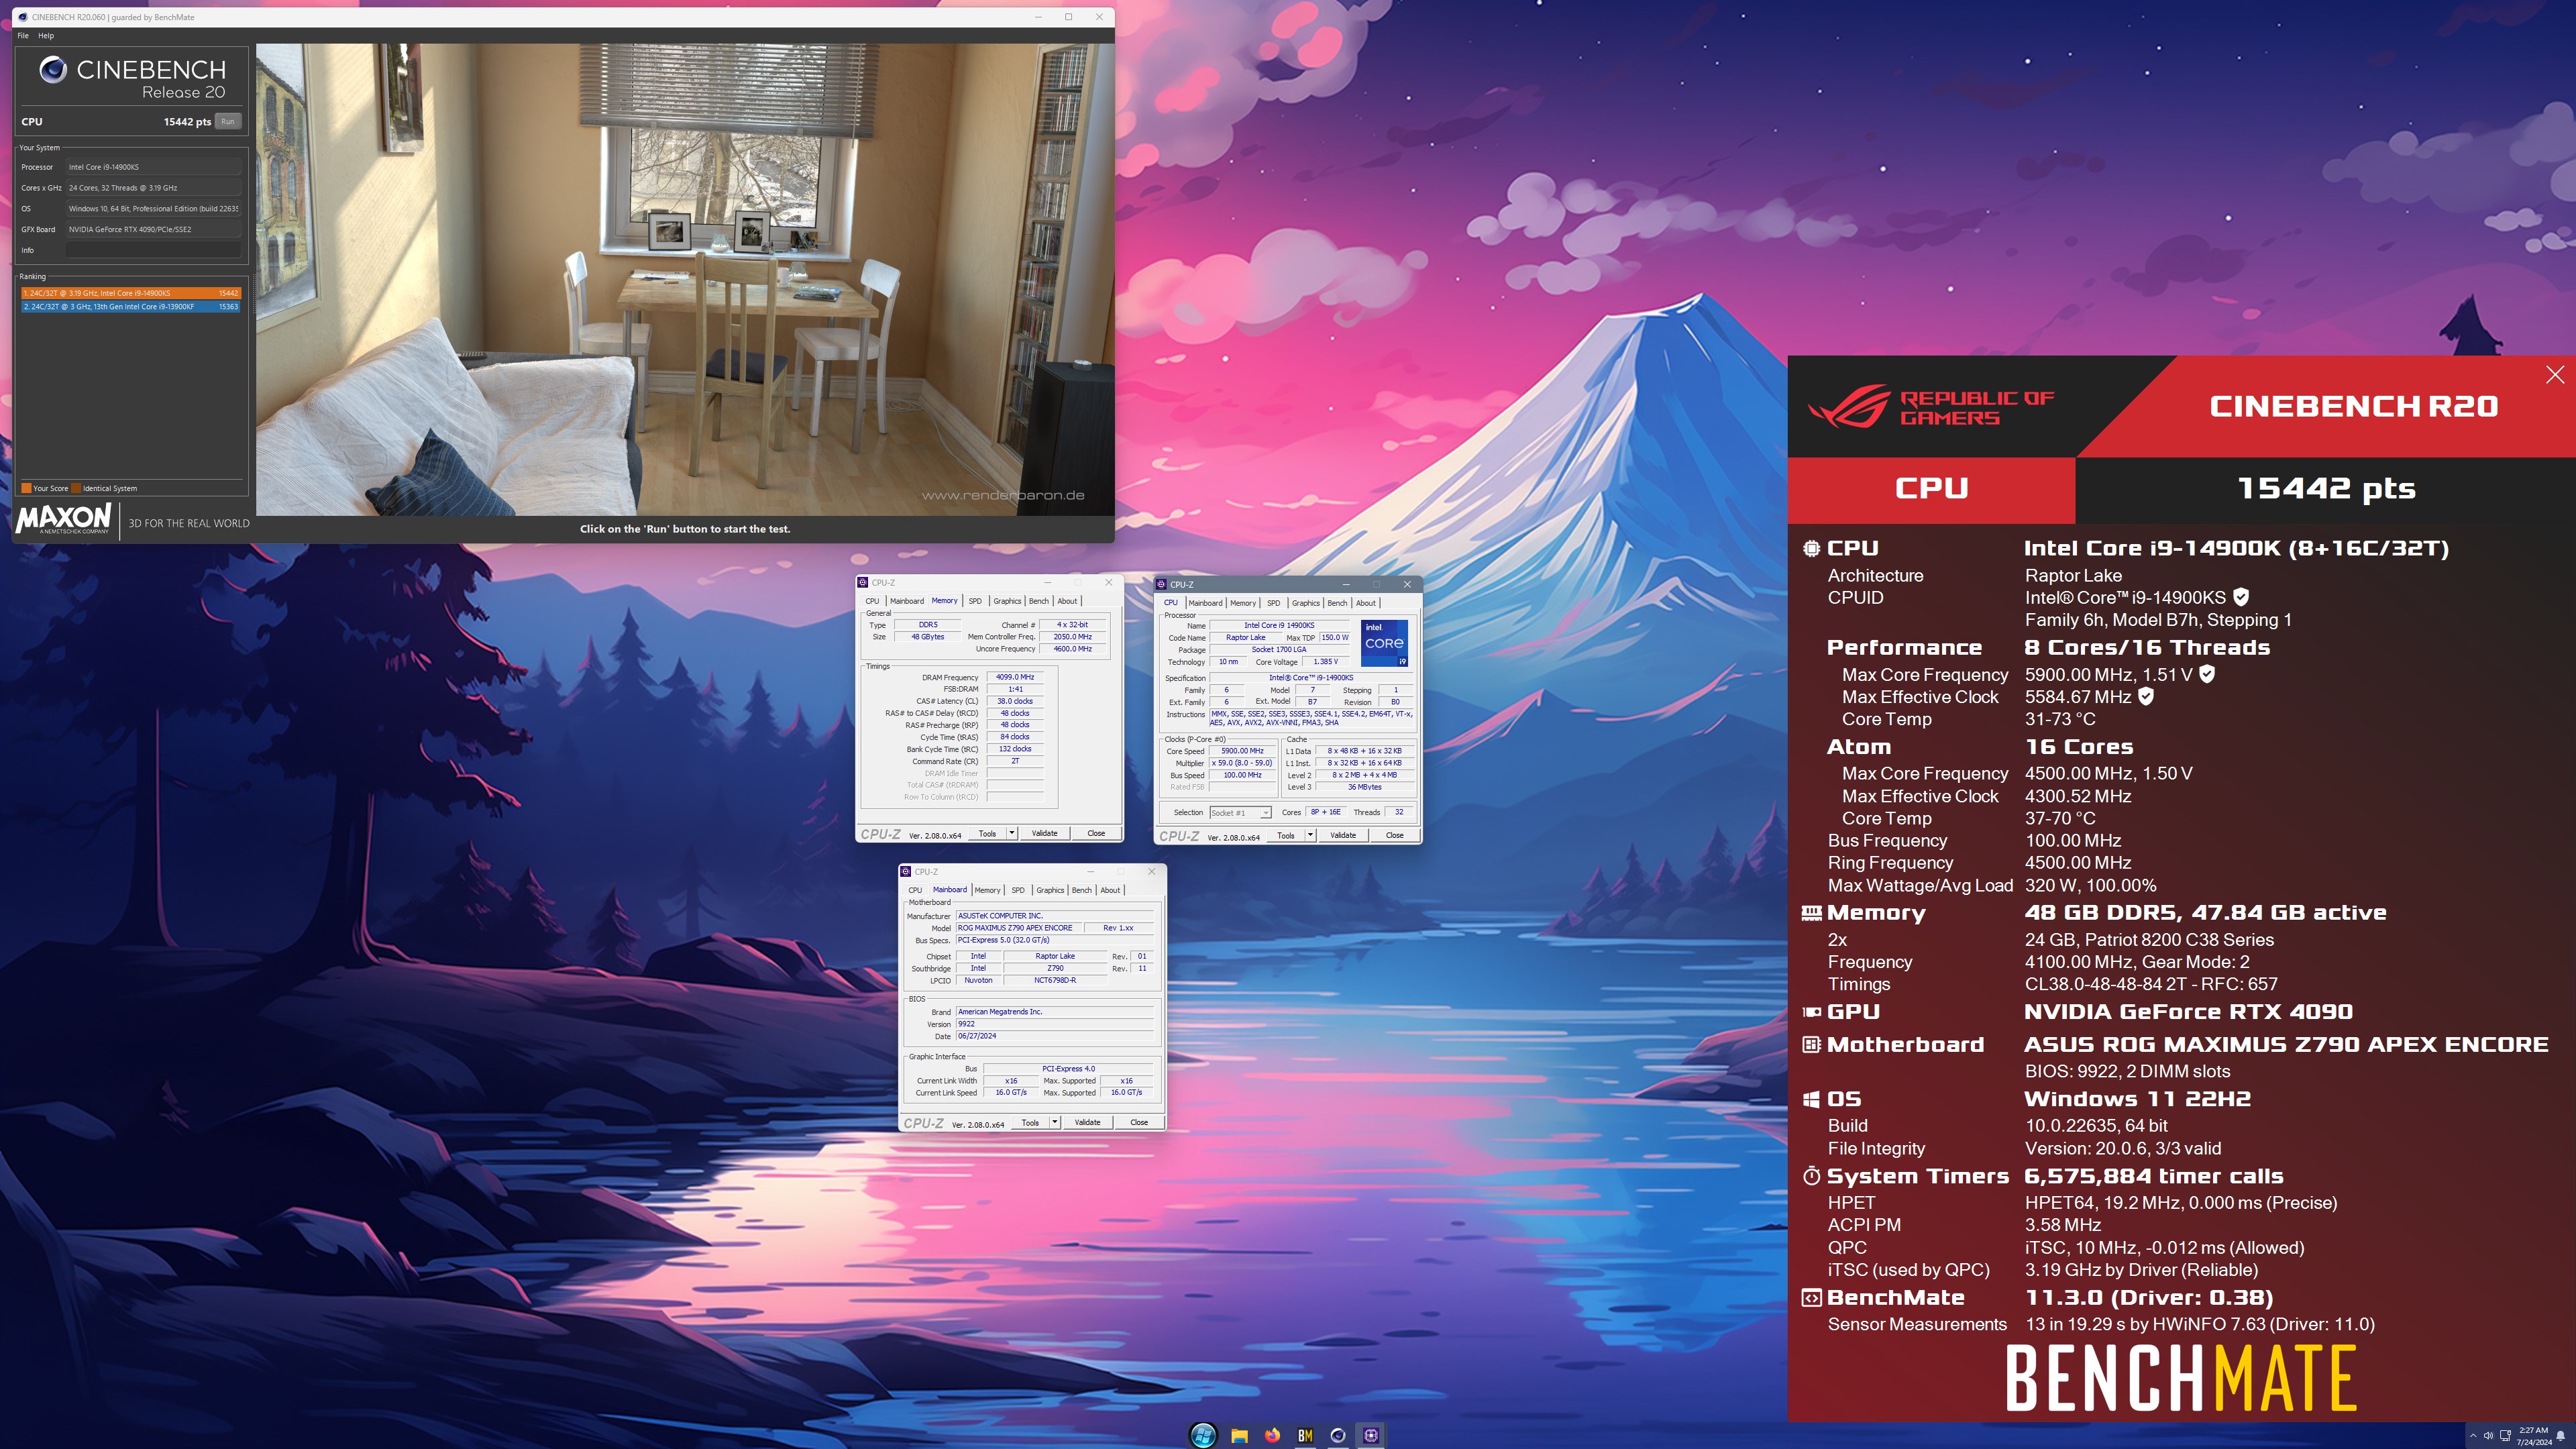Click the Identical System legend swatch
Screen dimensions: 2576x1449
(x=76, y=488)
